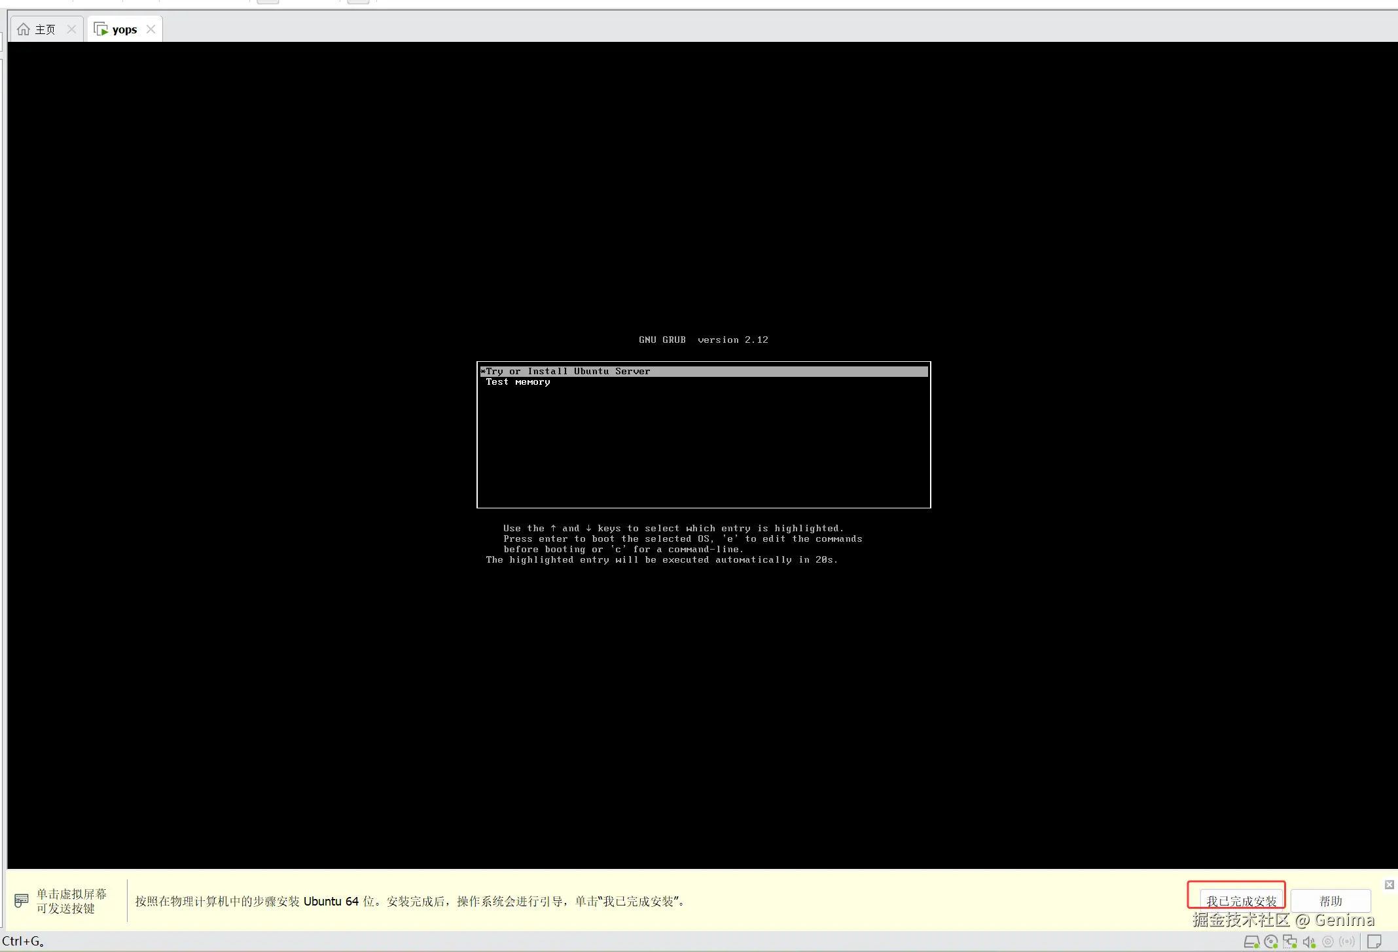
Task: Click the message log note icon
Action: coord(1374,942)
